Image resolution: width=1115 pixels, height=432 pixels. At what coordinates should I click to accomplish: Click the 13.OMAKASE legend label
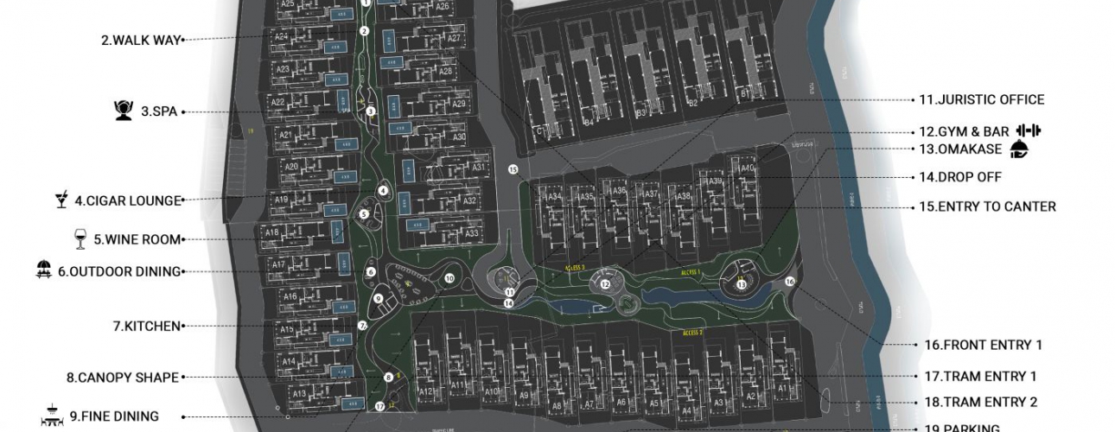click(960, 149)
